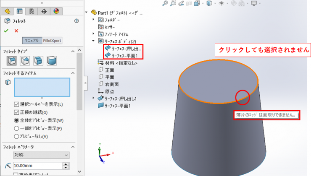Cancel fillet with red X
311x176 pixels.
click(x=16, y=31)
